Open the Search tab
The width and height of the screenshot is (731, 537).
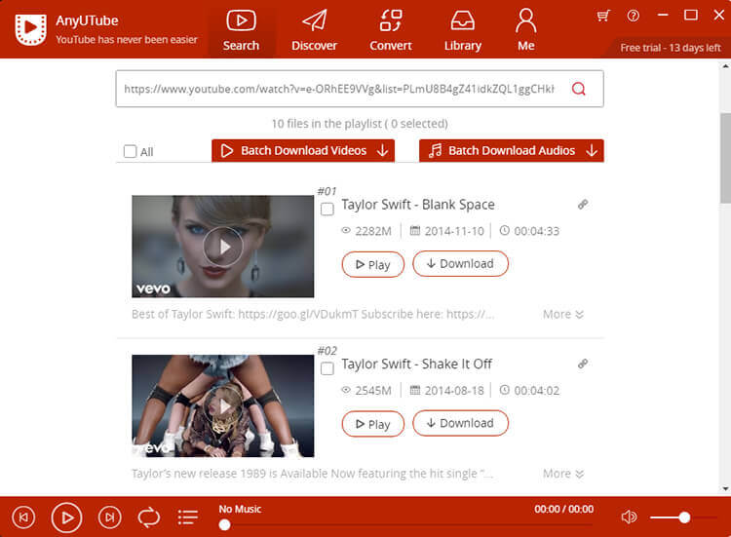click(x=241, y=30)
